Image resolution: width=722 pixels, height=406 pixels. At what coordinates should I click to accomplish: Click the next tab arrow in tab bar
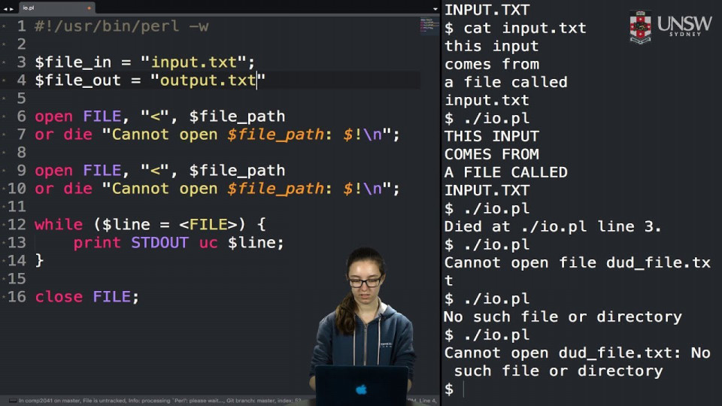pyautogui.click(x=13, y=8)
